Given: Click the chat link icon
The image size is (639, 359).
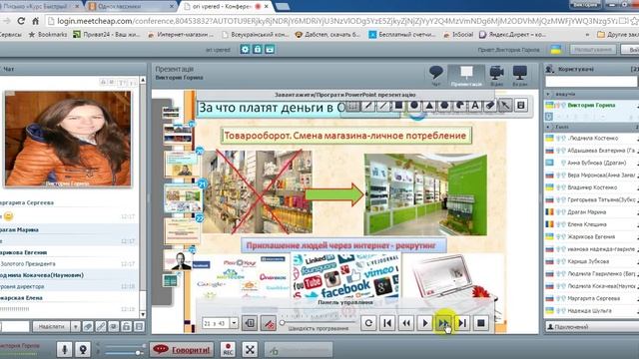Looking at the screenshot, I should click(x=101, y=326).
